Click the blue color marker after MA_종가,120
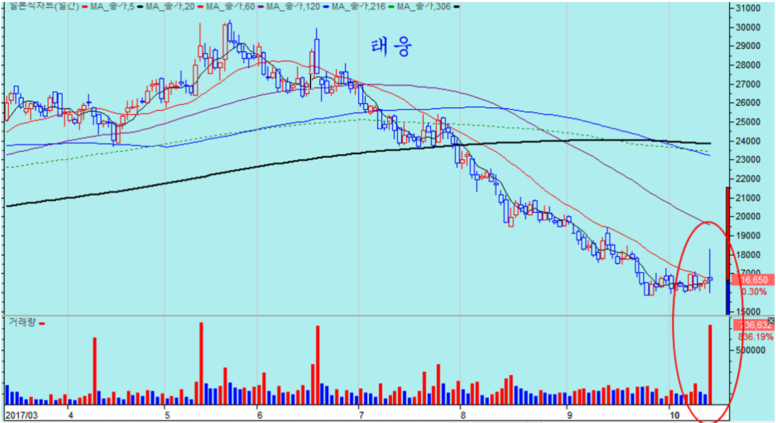 (324, 6)
